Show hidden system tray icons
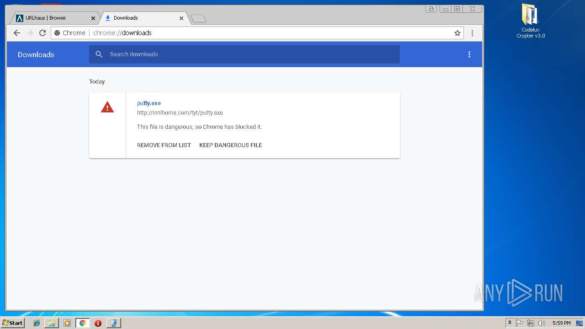 click(x=510, y=323)
